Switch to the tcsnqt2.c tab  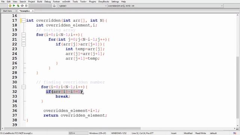25,11
